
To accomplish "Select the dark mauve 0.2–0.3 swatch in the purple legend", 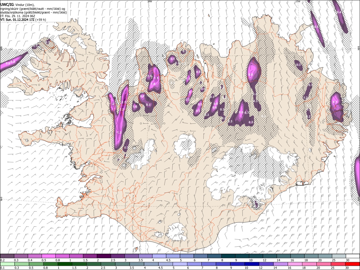I will [x=7, y=256].
